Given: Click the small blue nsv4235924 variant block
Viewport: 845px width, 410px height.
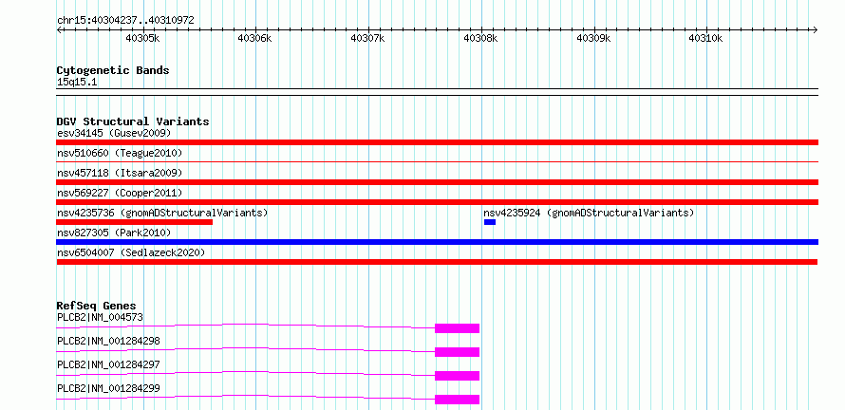Looking at the screenshot, I should 490,222.
